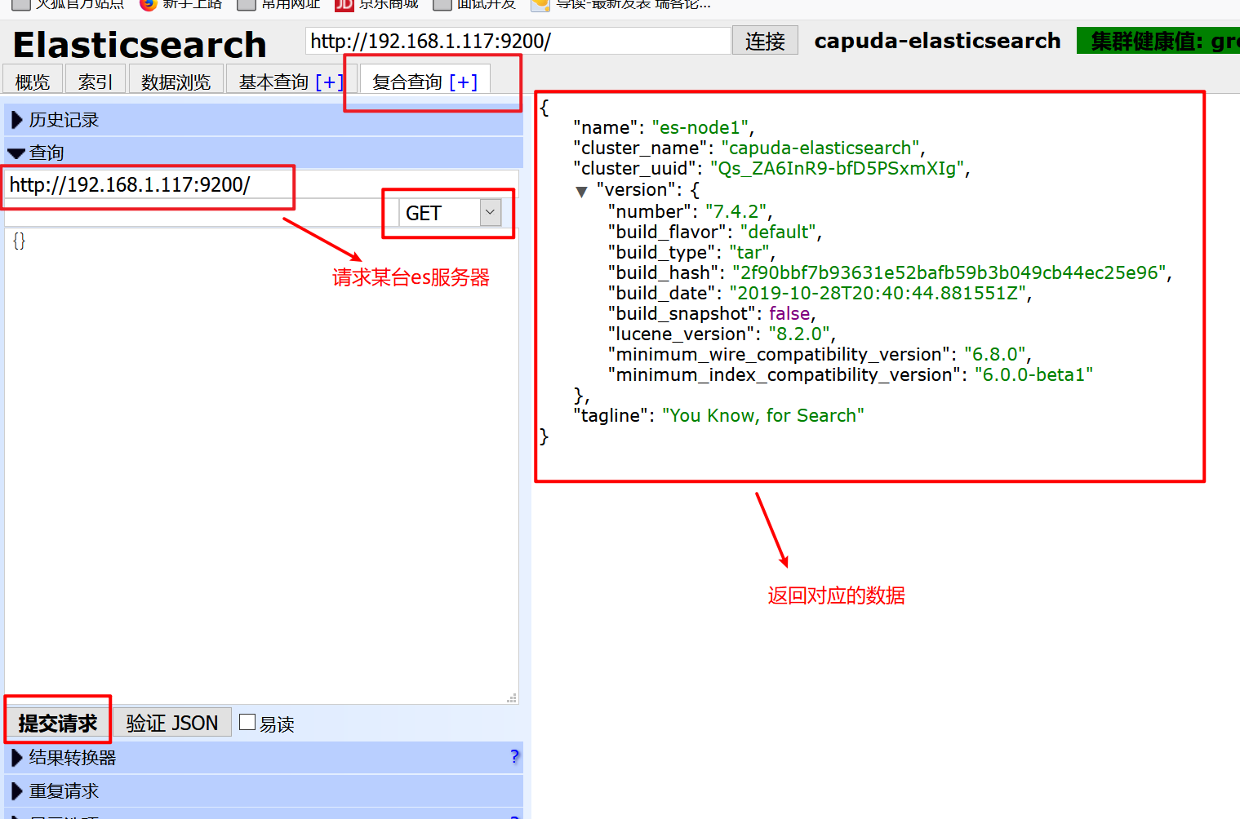
Task: Click the build_type value "tar"
Action: [749, 252]
